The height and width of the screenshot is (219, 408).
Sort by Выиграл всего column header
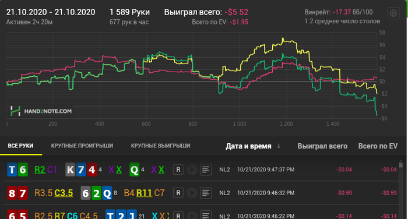pyautogui.click(x=322, y=146)
